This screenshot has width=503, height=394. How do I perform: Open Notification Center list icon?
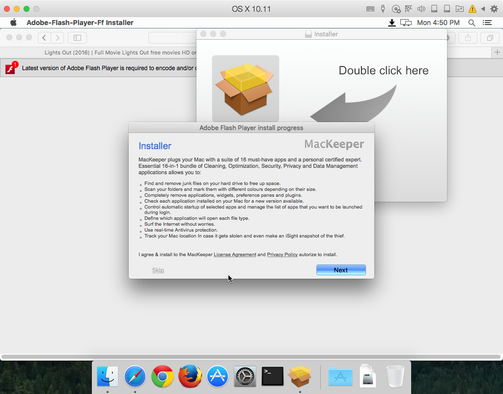click(x=487, y=23)
